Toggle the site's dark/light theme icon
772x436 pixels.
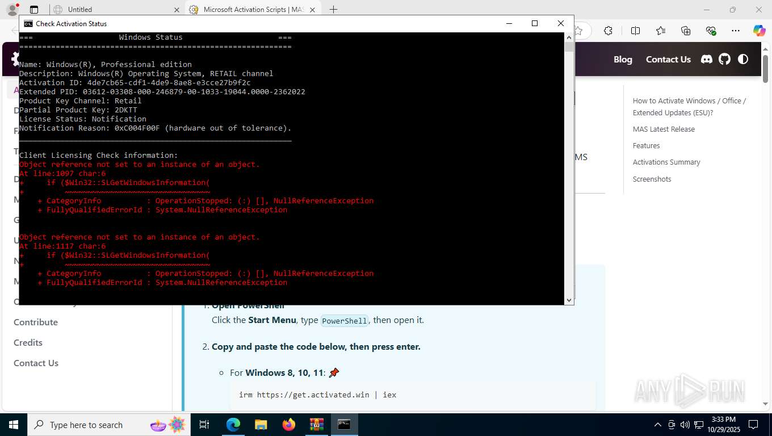point(742,59)
